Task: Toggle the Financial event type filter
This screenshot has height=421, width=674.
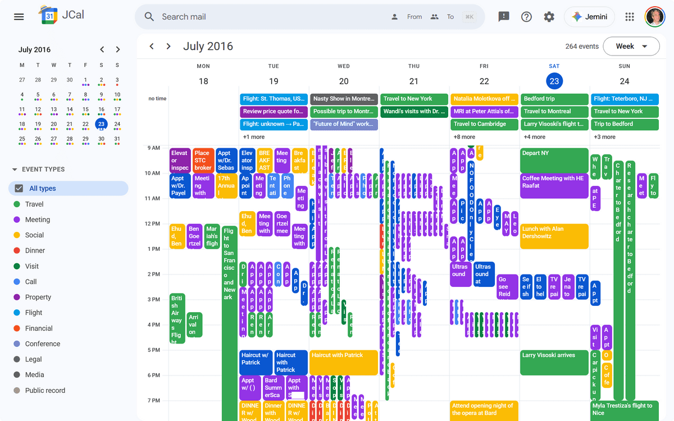Action: pos(39,328)
